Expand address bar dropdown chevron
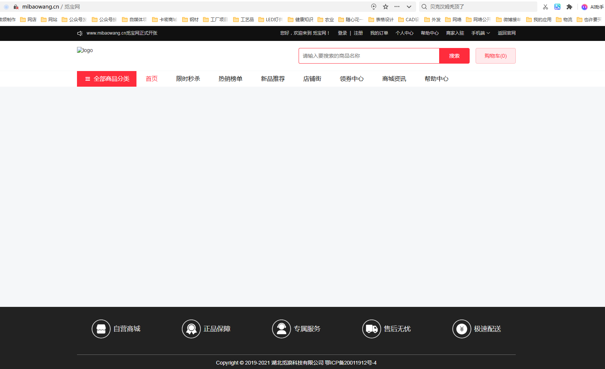Image resolution: width=605 pixels, height=369 pixels. point(409,7)
